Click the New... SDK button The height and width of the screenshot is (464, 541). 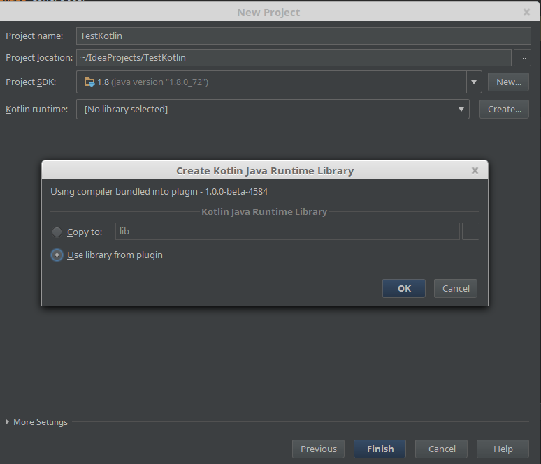(x=508, y=82)
